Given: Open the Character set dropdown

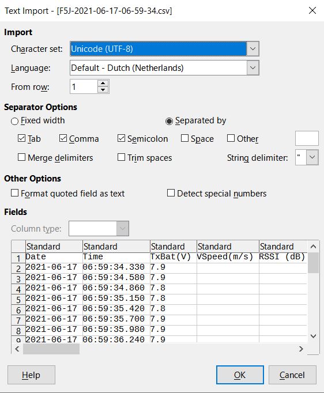Looking at the screenshot, I should point(253,48).
